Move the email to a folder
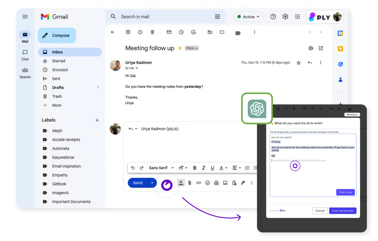Viewport: 378px width, 241px height. [x=210, y=32]
